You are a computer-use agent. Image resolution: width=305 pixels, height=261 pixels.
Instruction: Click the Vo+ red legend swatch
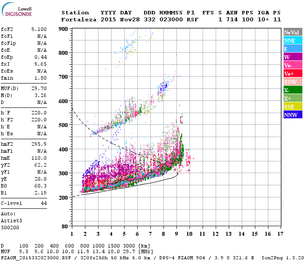pos(293,74)
